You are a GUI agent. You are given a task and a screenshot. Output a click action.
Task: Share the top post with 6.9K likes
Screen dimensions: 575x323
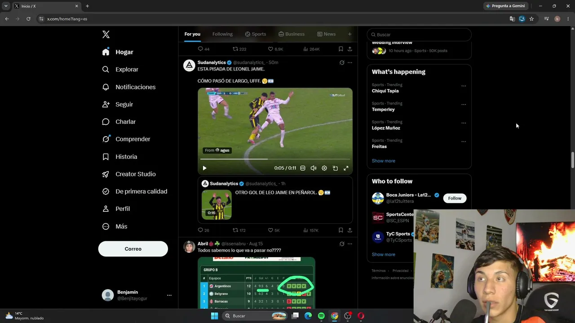click(349, 49)
